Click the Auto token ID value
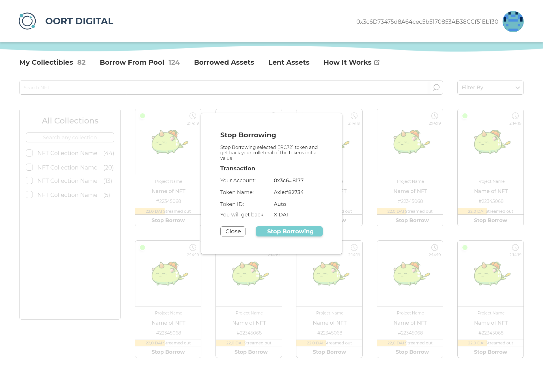Image resolution: width=543 pixels, height=367 pixels. (280, 204)
